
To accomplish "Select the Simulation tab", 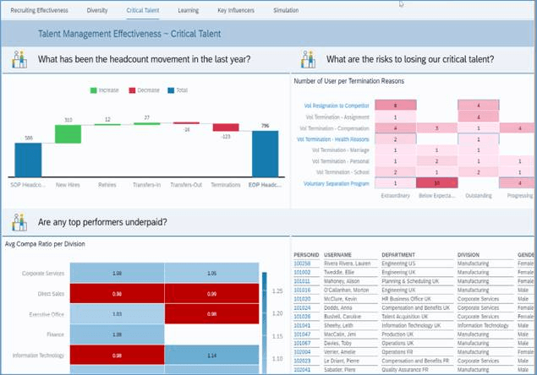I will point(286,11).
